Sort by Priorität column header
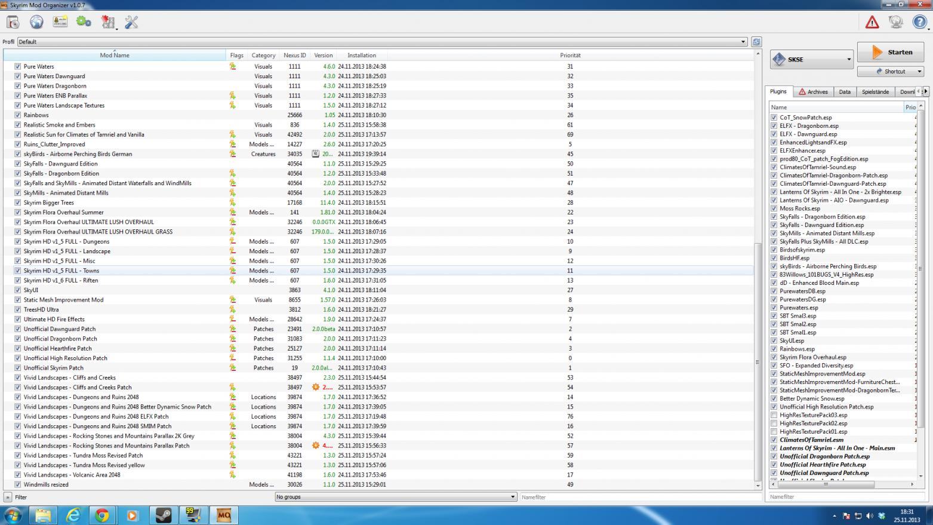The image size is (933, 525). [x=570, y=55]
